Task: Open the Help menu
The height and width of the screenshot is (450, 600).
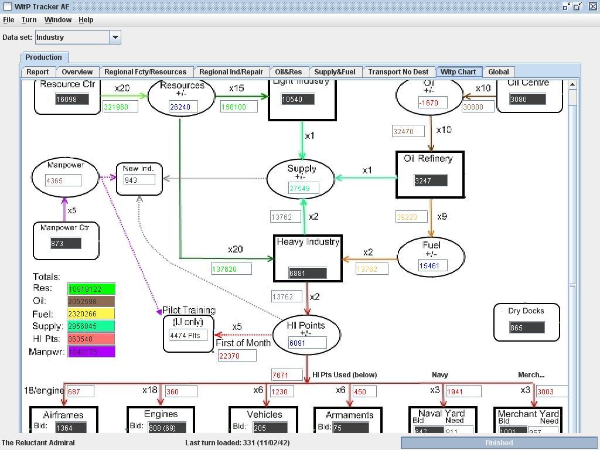Action: click(x=86, y=20)
